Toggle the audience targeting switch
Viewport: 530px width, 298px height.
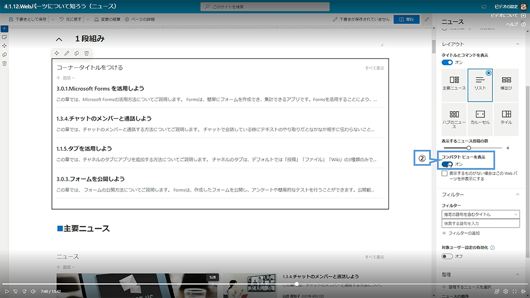447,257
